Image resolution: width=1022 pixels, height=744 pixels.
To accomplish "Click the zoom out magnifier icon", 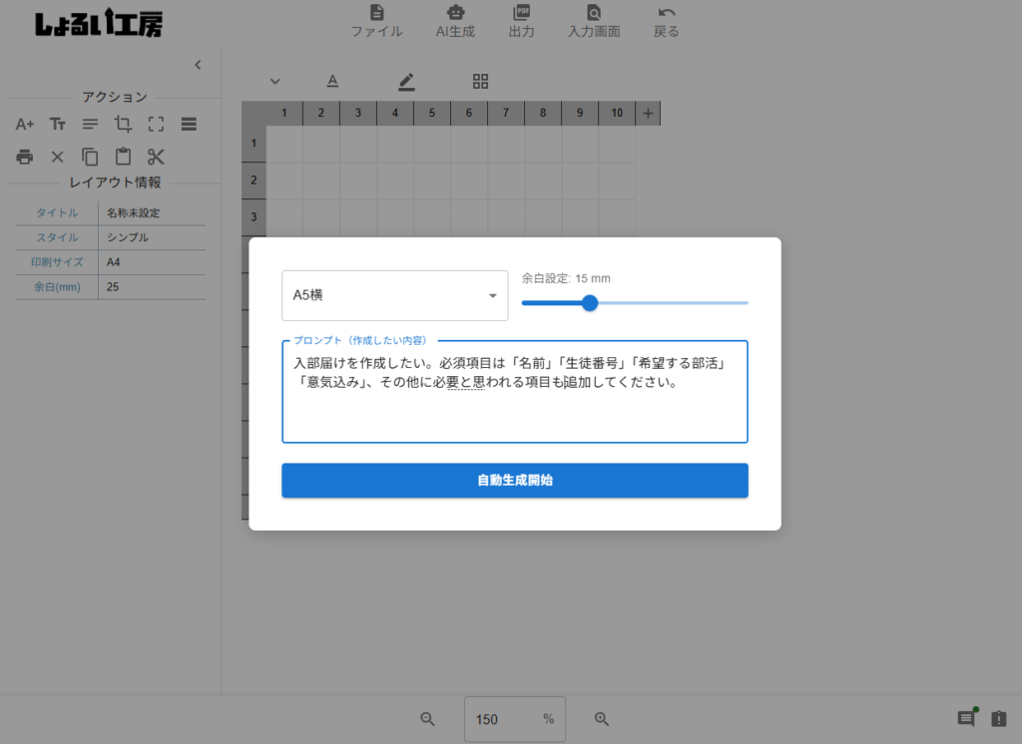I will click(427, 719).
